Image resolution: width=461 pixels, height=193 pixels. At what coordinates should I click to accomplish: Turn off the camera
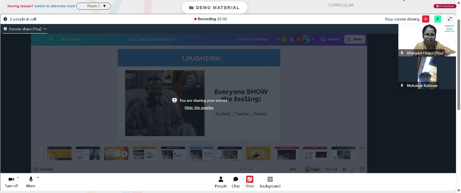click(x=11, y=182)
